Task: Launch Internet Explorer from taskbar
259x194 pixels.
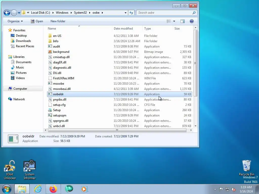Action: 38,189
